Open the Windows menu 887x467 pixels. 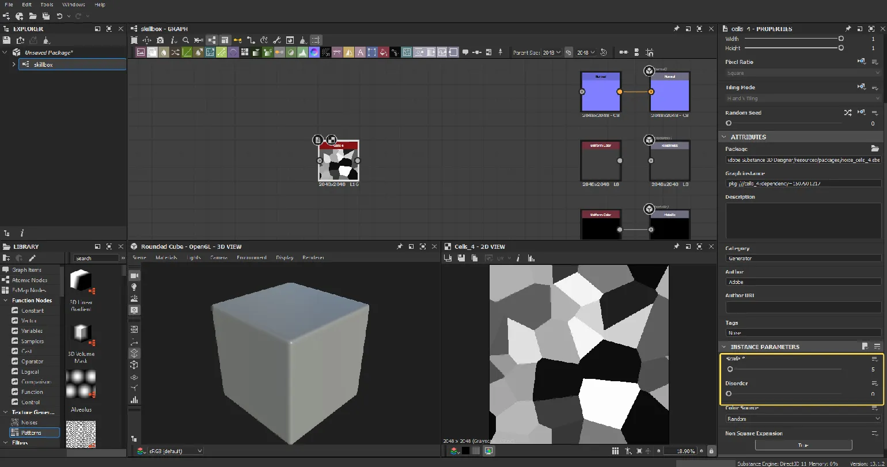pyautogui.click(x=73, y=5)
